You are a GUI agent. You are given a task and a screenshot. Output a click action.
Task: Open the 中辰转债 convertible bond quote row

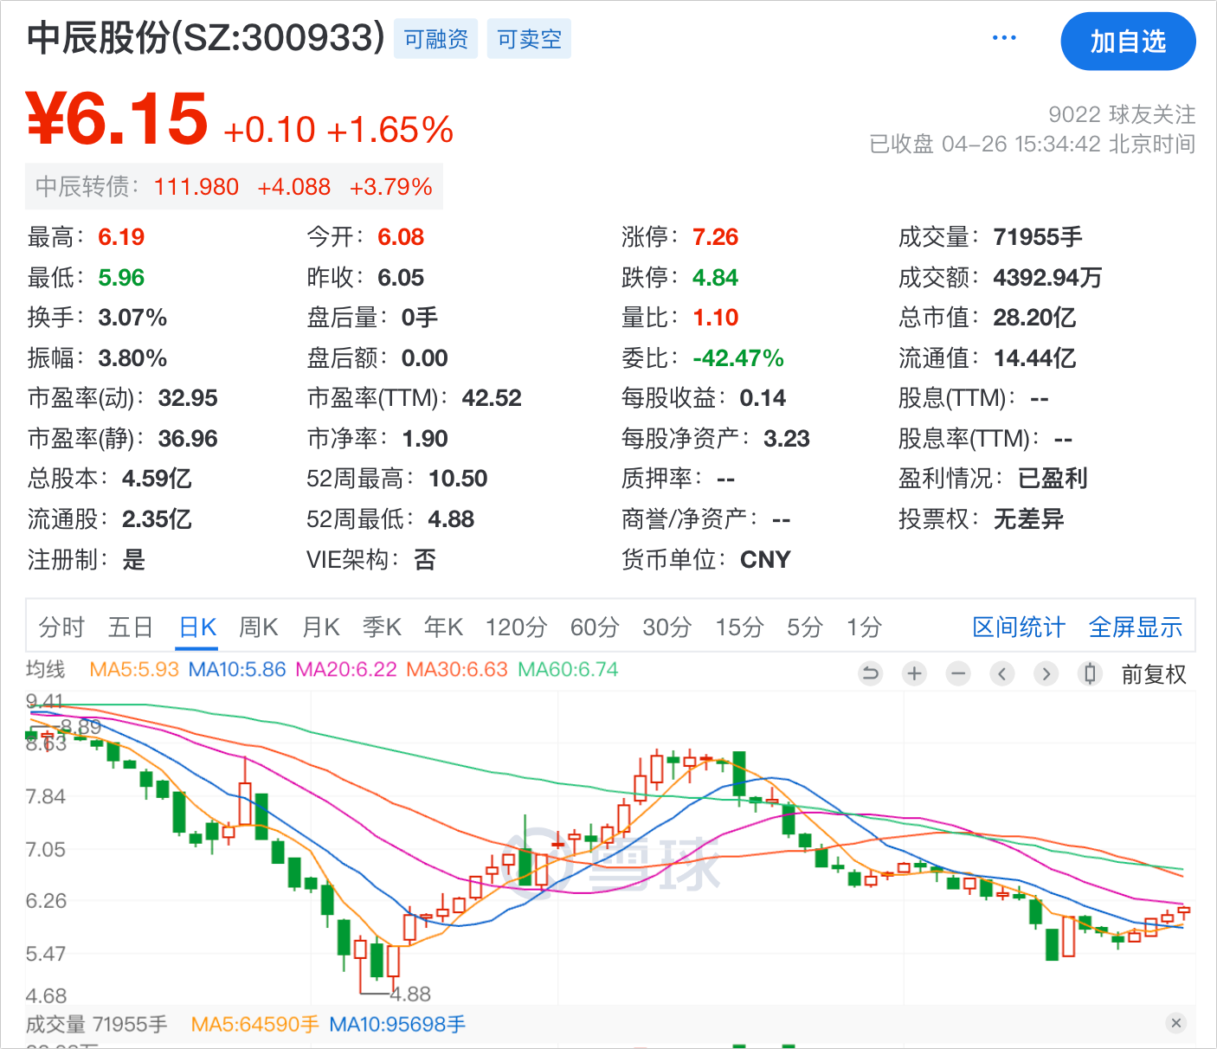234,187
